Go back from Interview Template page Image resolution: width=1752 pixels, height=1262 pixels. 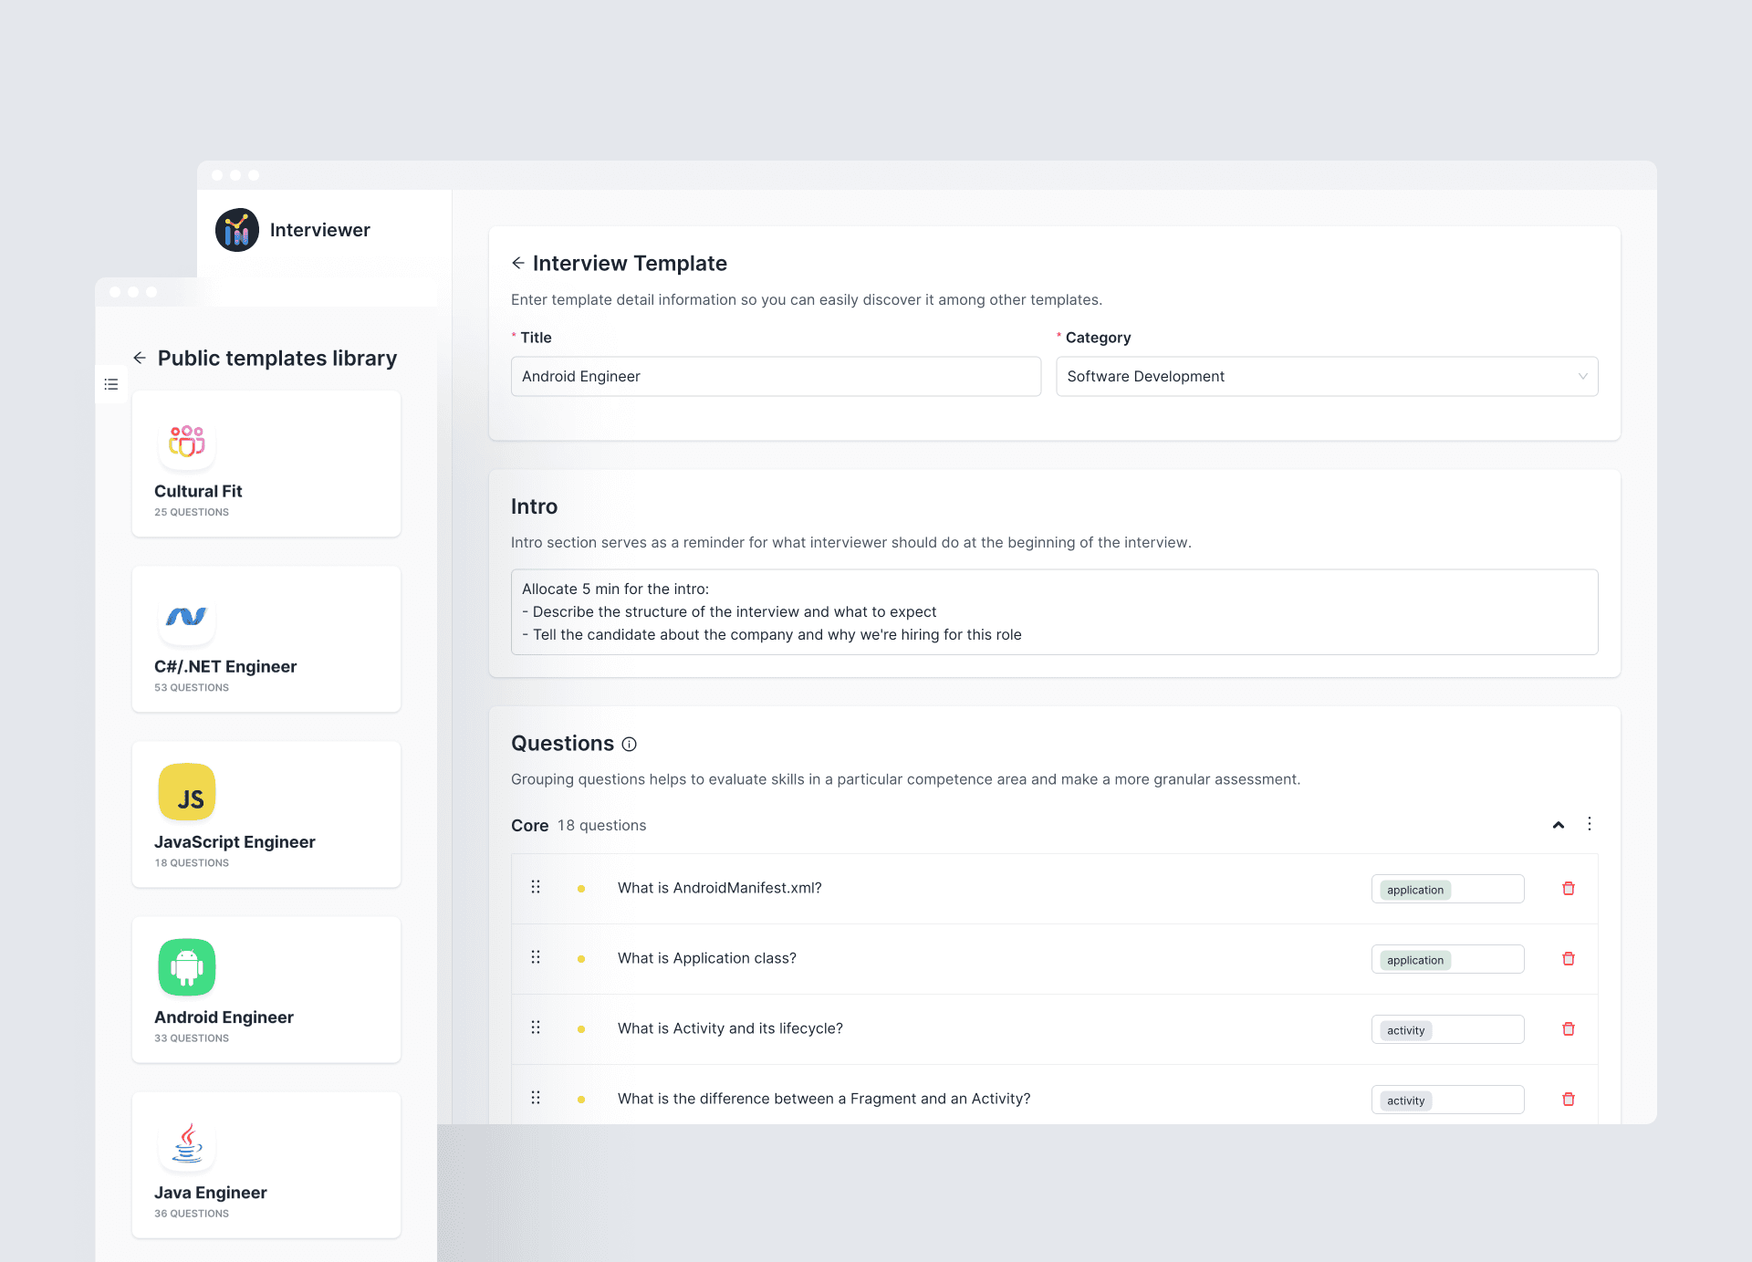[x=517, y=264]
